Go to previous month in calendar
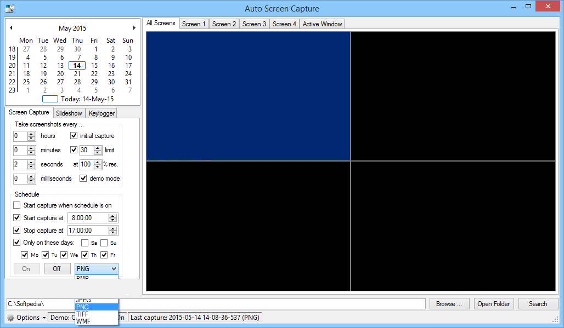This screenshot has height=328, width=564. coord(11,27)
